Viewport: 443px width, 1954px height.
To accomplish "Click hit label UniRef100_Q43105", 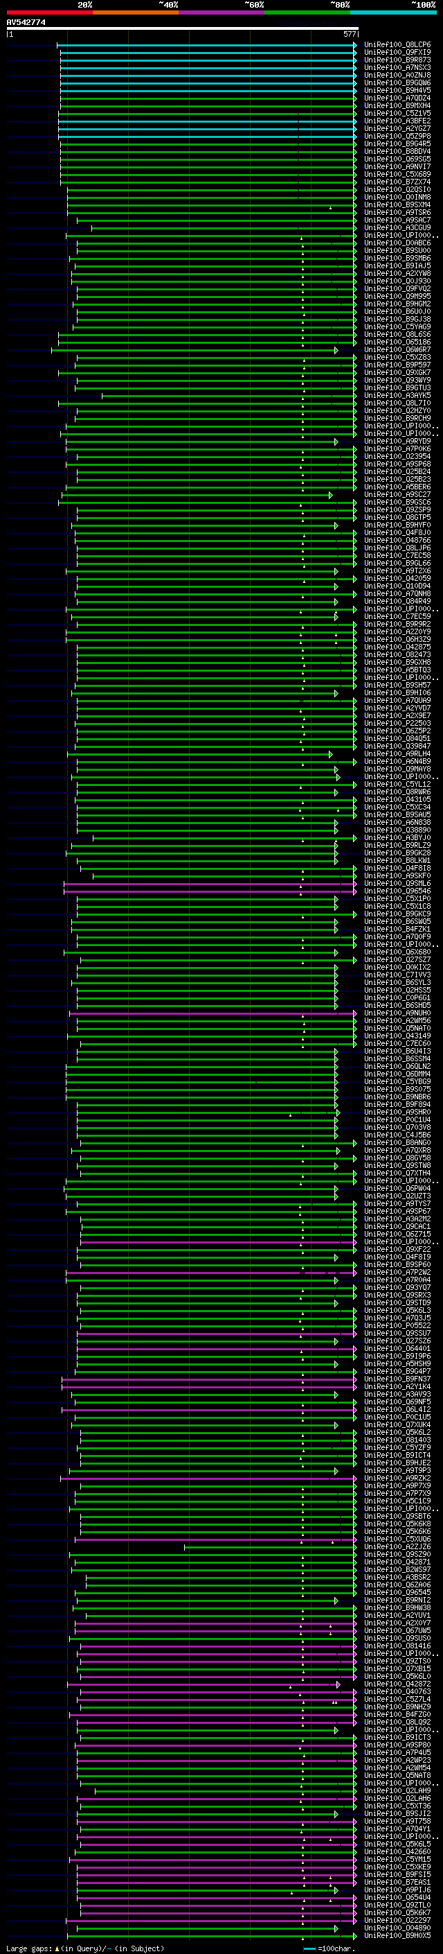I will pyautogui.click(x=397, y=799).
